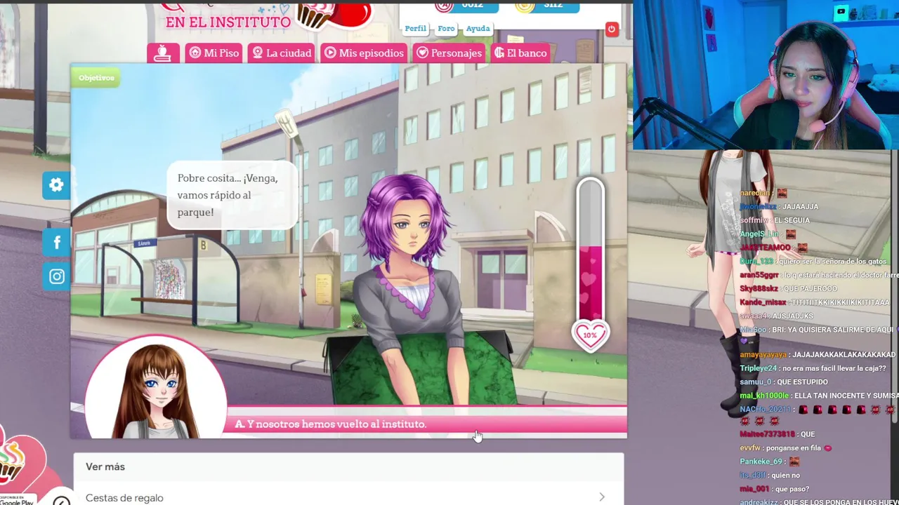Click the EN EL INSTITUTO game logo

[x=228, y=21]
